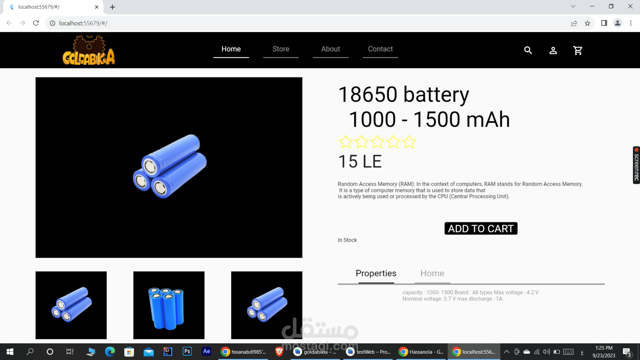Viewport: 640px width, 360px height.
Task: Switch to the Properties tab
Action: [376, 273]
